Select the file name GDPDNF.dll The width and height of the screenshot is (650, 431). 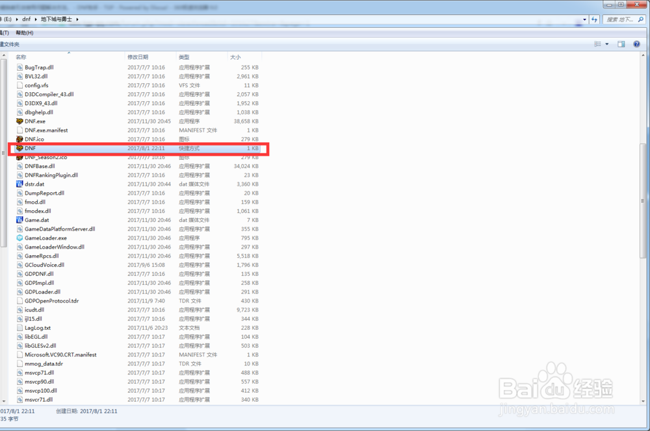[x=39, y=274]
